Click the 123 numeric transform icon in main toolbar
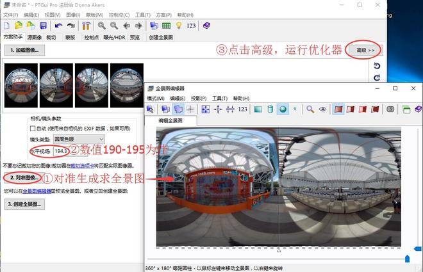 pos(191,26)
